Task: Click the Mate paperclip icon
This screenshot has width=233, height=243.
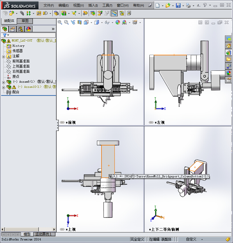Action: click(22, 13)
